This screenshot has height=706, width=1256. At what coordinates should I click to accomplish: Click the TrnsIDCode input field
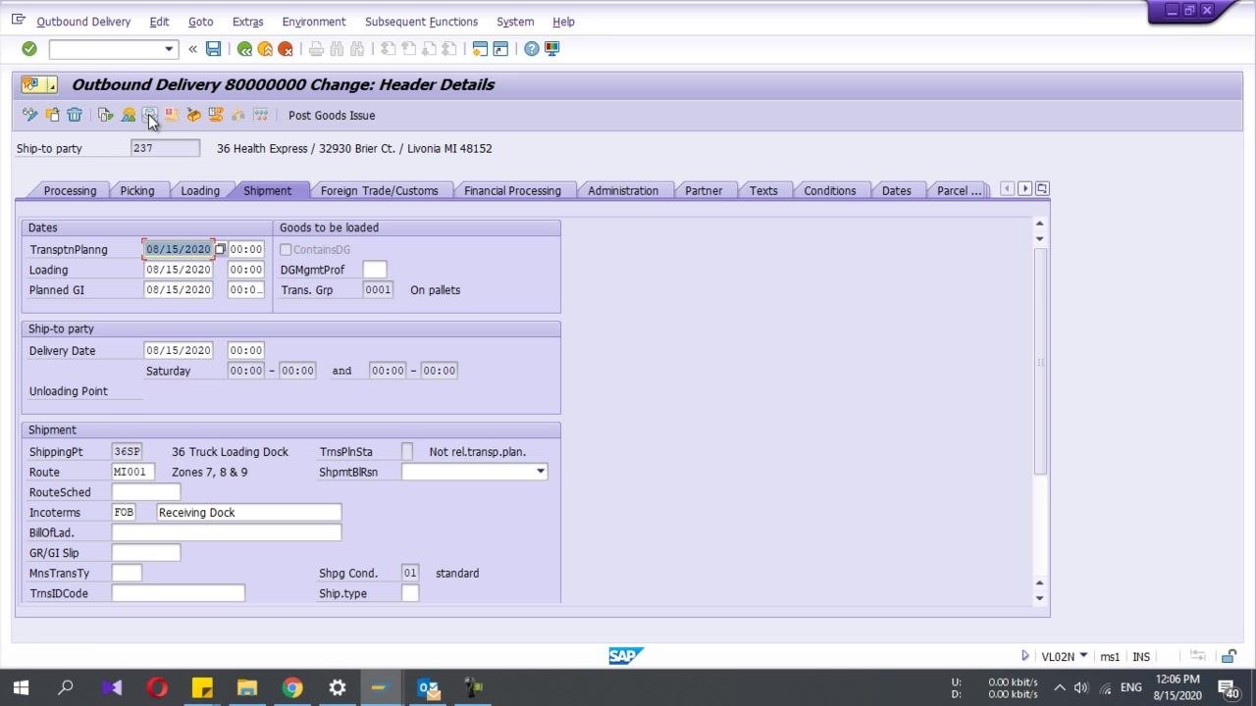point(178,593)
